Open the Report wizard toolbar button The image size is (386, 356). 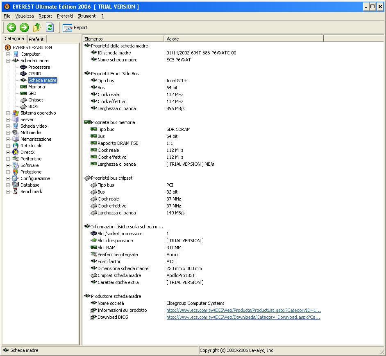(75, 27)
